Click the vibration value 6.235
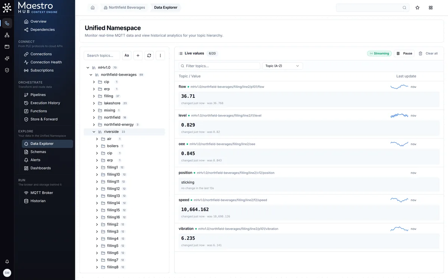This screenshot has height=280, width=448. click(188, 238)
